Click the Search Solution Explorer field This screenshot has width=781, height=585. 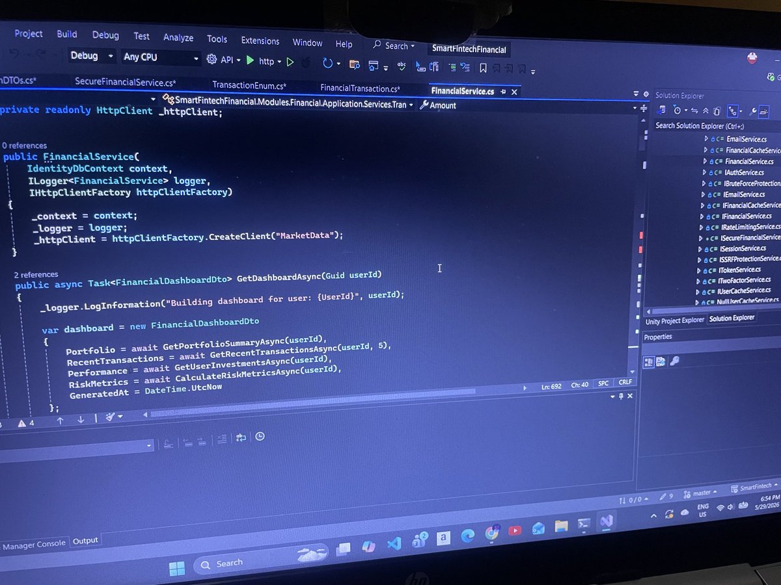point(716,125)
